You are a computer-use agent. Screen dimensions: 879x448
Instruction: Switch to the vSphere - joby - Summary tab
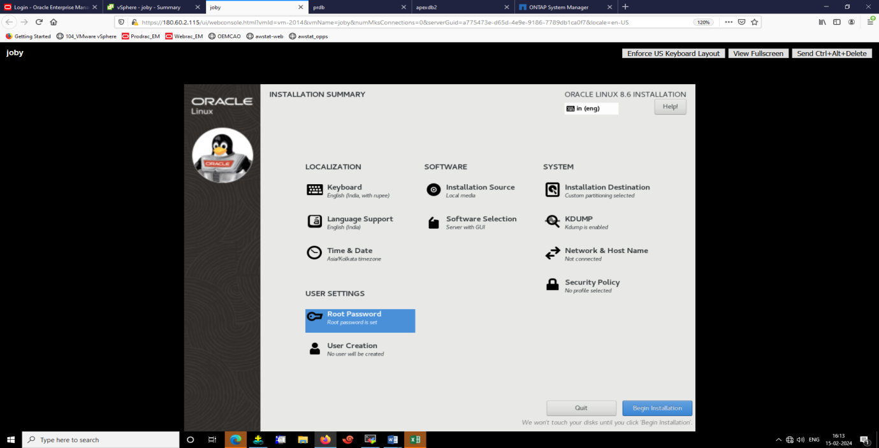point(154,7)
